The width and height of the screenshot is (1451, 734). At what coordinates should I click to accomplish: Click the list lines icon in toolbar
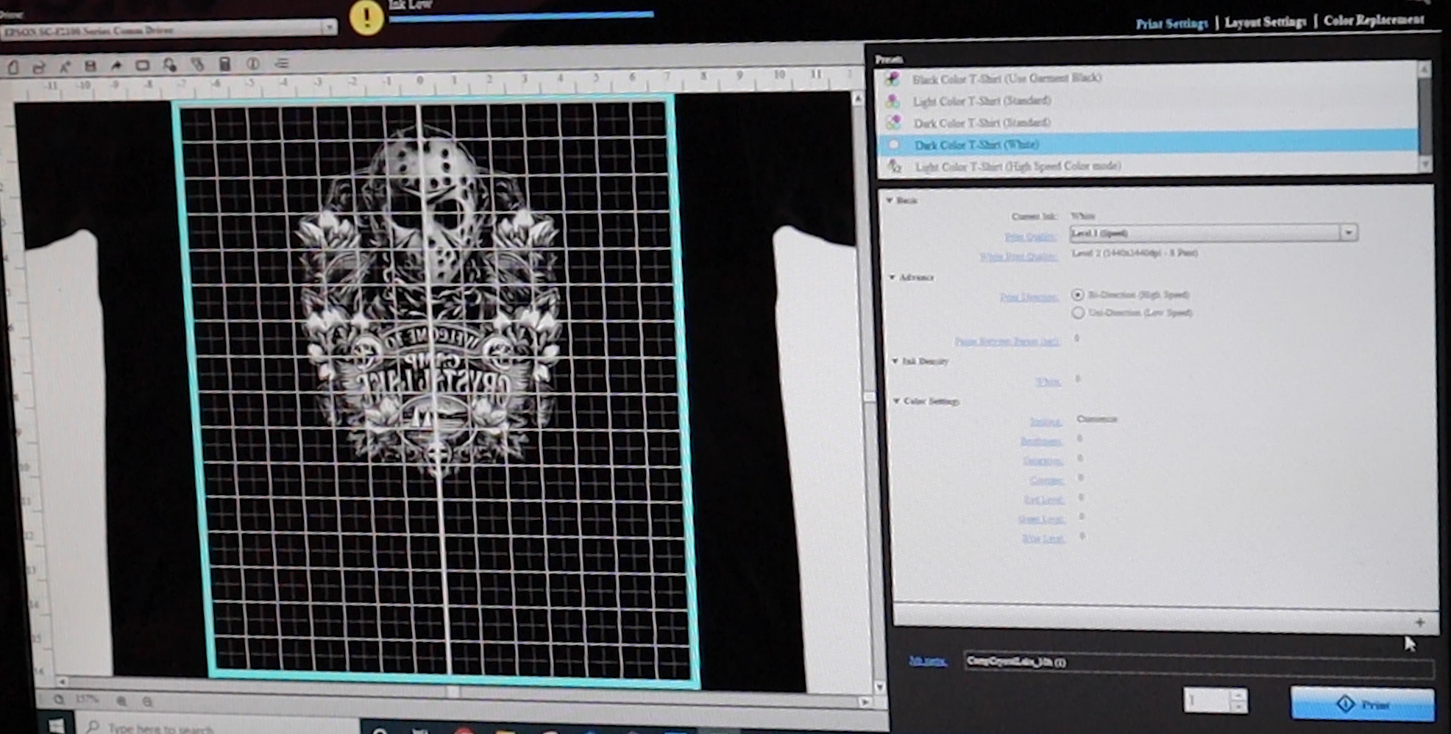point(281,64)
